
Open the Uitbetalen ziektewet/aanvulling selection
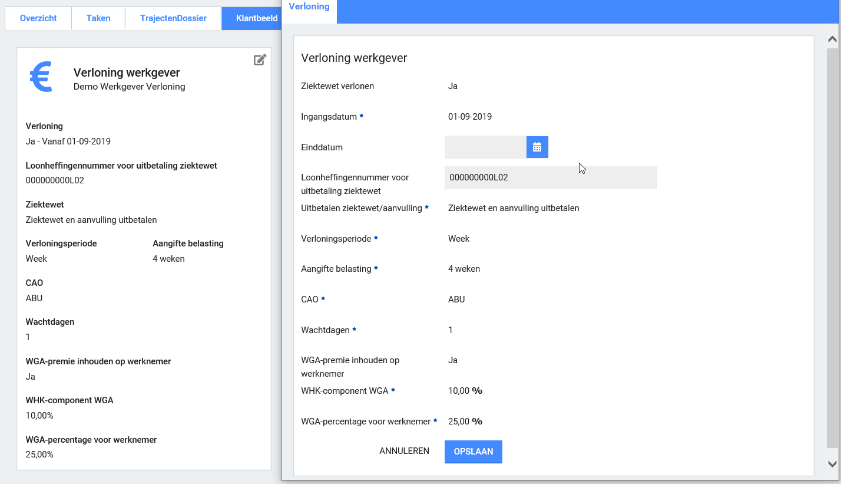pos(514,208)
